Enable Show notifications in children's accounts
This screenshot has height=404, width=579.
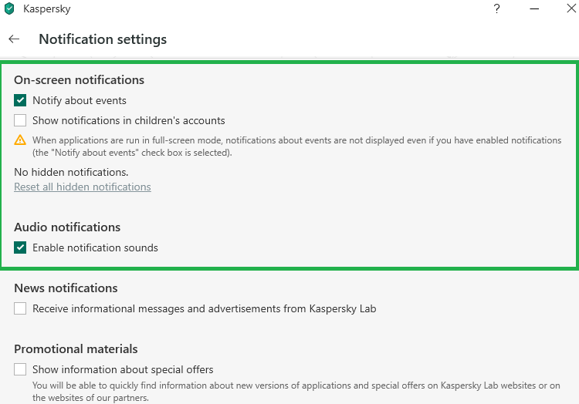pyautogui.click(x=20, y=120)
